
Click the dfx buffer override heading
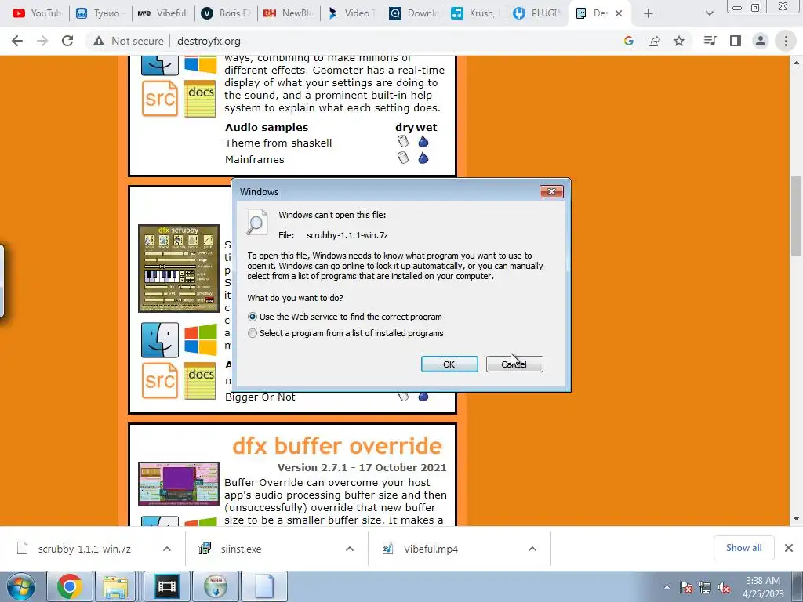pos(337,446)
